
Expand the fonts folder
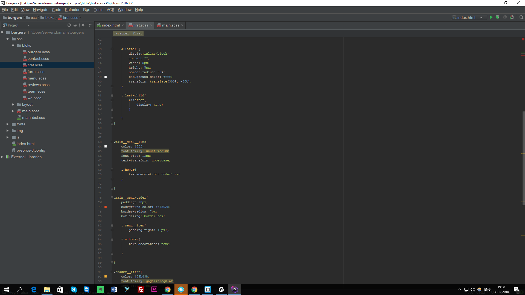coord(8,124)
